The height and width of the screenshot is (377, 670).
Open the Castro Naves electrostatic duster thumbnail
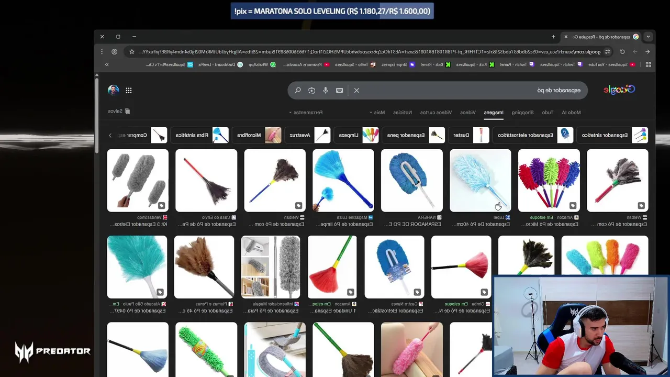click(394, 267)
